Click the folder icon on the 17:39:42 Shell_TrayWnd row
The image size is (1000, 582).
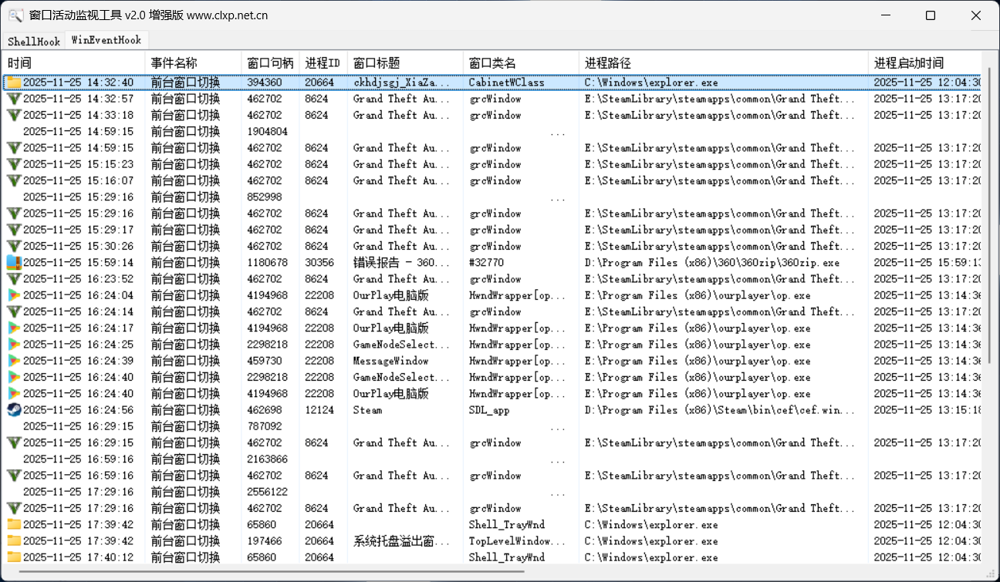(x=14, y=525)
